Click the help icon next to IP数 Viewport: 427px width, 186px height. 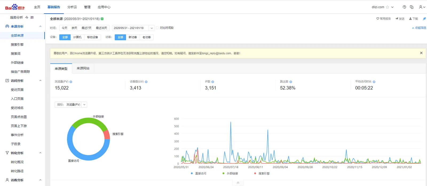click(x=213, y=82)
